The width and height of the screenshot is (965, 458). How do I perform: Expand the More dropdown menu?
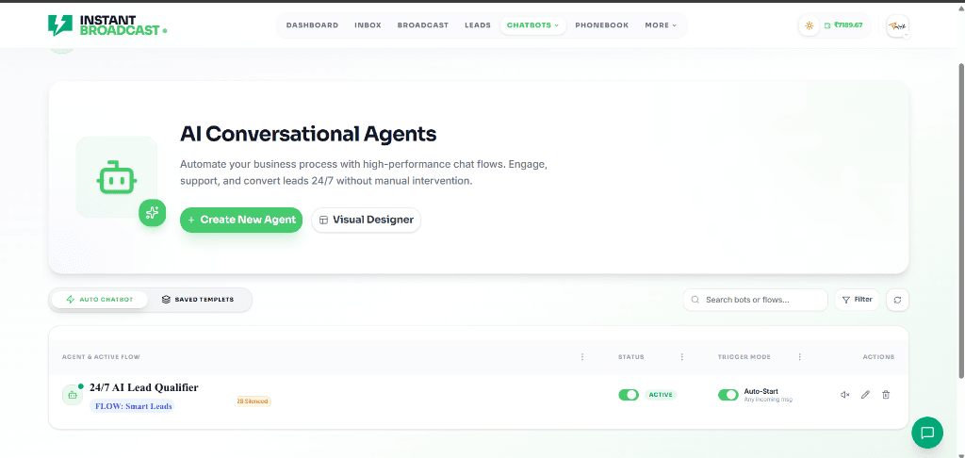point(661,25)
